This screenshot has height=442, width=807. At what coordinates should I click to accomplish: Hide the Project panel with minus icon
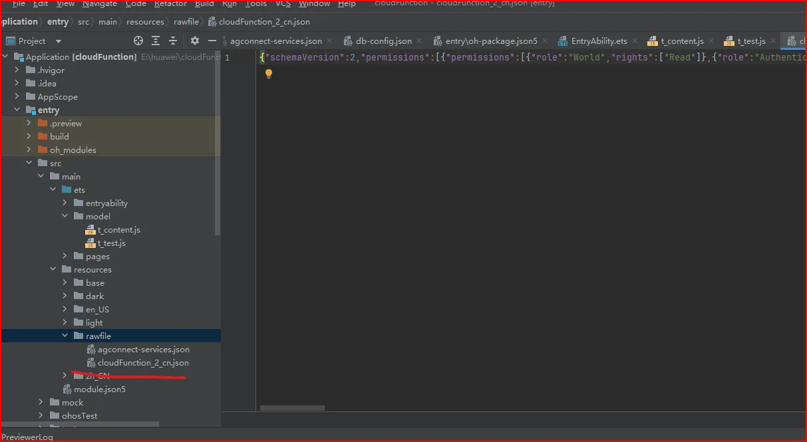pyautogui.click(x=212, y=41)
